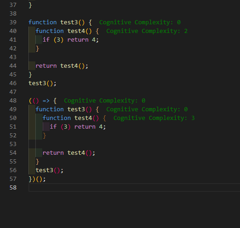Click closing brace on line 42
This screenshot has width=240, height=228.
pyautogui.click(x=37, y=49)
